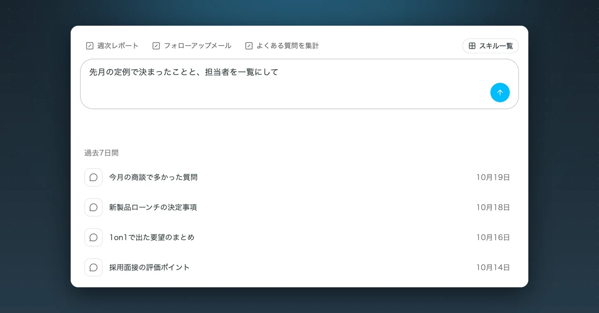This screenshot has height=313, width=599.
Task: Click the 過去7日間 section heading
Action: [102, 153]
